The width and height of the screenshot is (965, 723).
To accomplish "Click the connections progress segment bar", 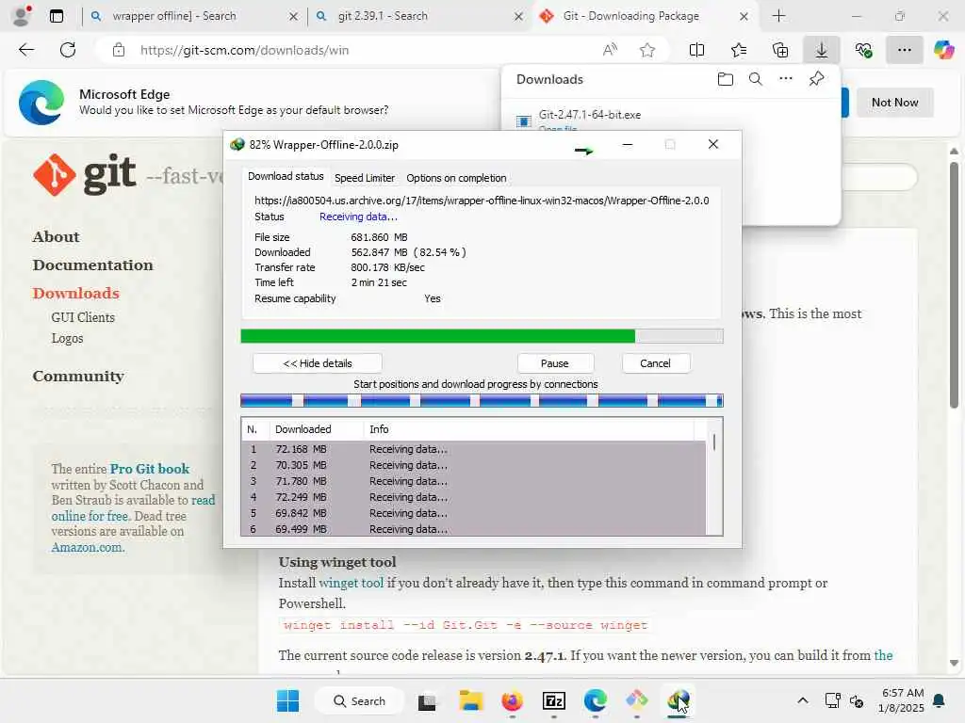I will pyautogui.click(x=482, y=401).
